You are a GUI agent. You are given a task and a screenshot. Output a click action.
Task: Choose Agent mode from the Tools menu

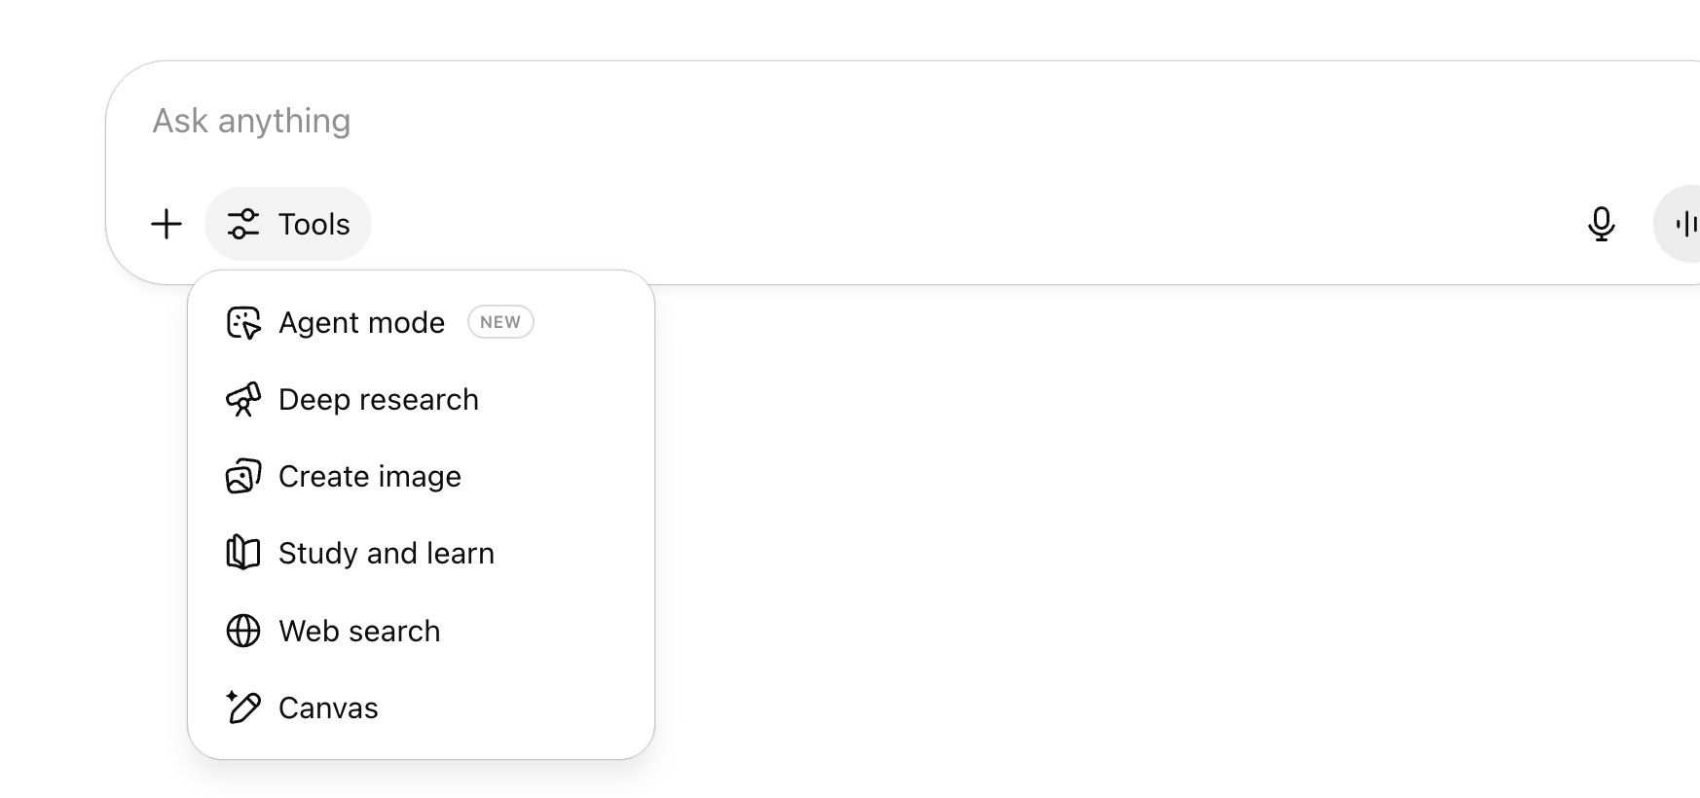click(x=361, y=323)
